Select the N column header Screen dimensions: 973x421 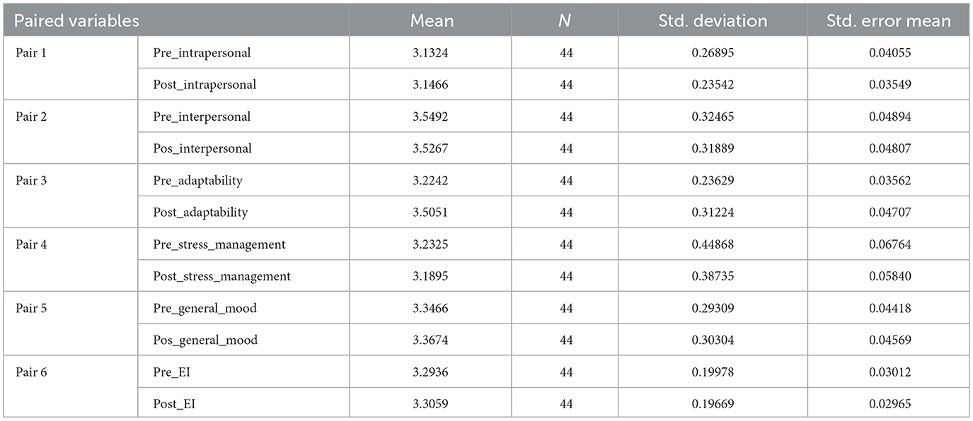[x=565, y=20]
